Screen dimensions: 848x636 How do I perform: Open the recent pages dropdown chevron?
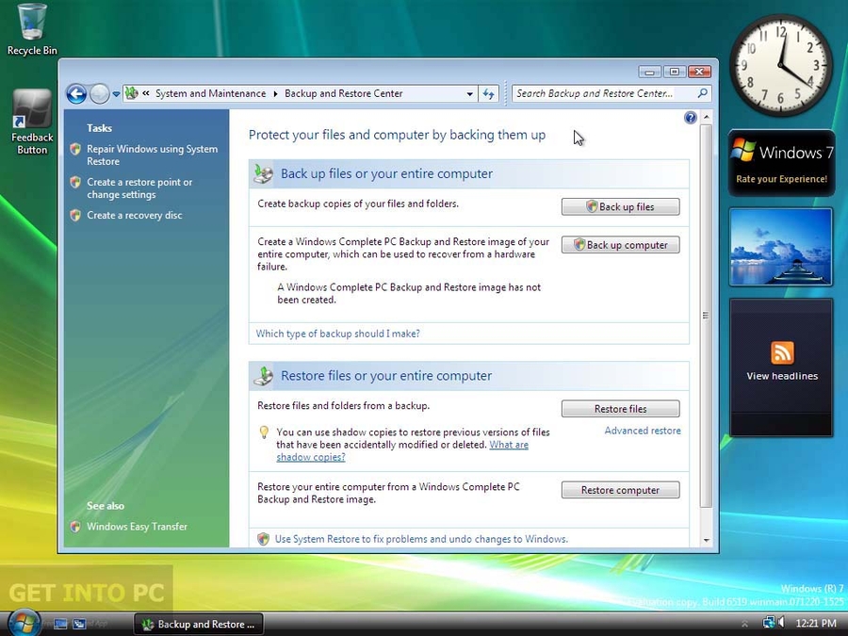point(115,94)
